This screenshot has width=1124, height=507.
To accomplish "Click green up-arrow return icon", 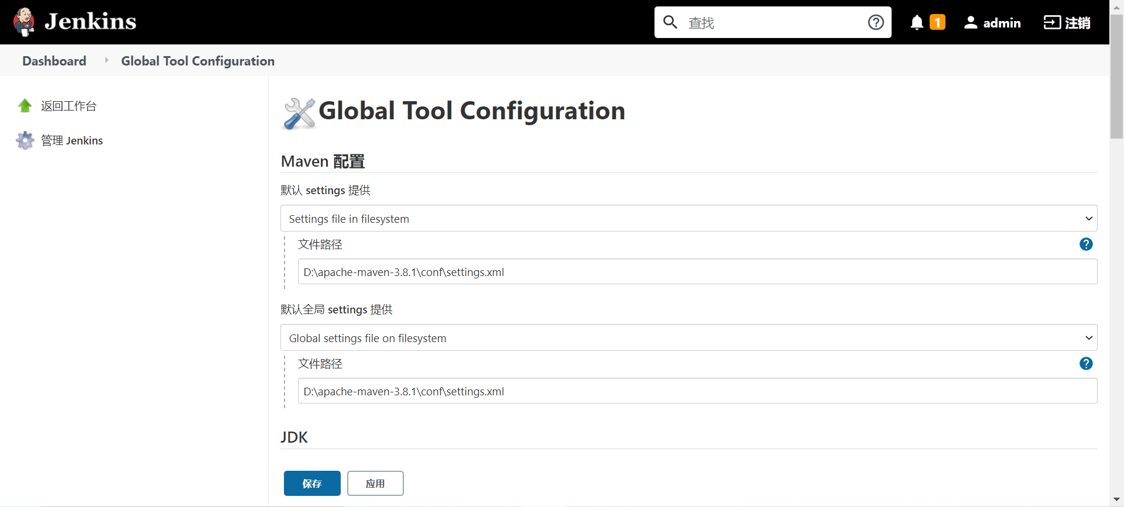I will (25, 106).
